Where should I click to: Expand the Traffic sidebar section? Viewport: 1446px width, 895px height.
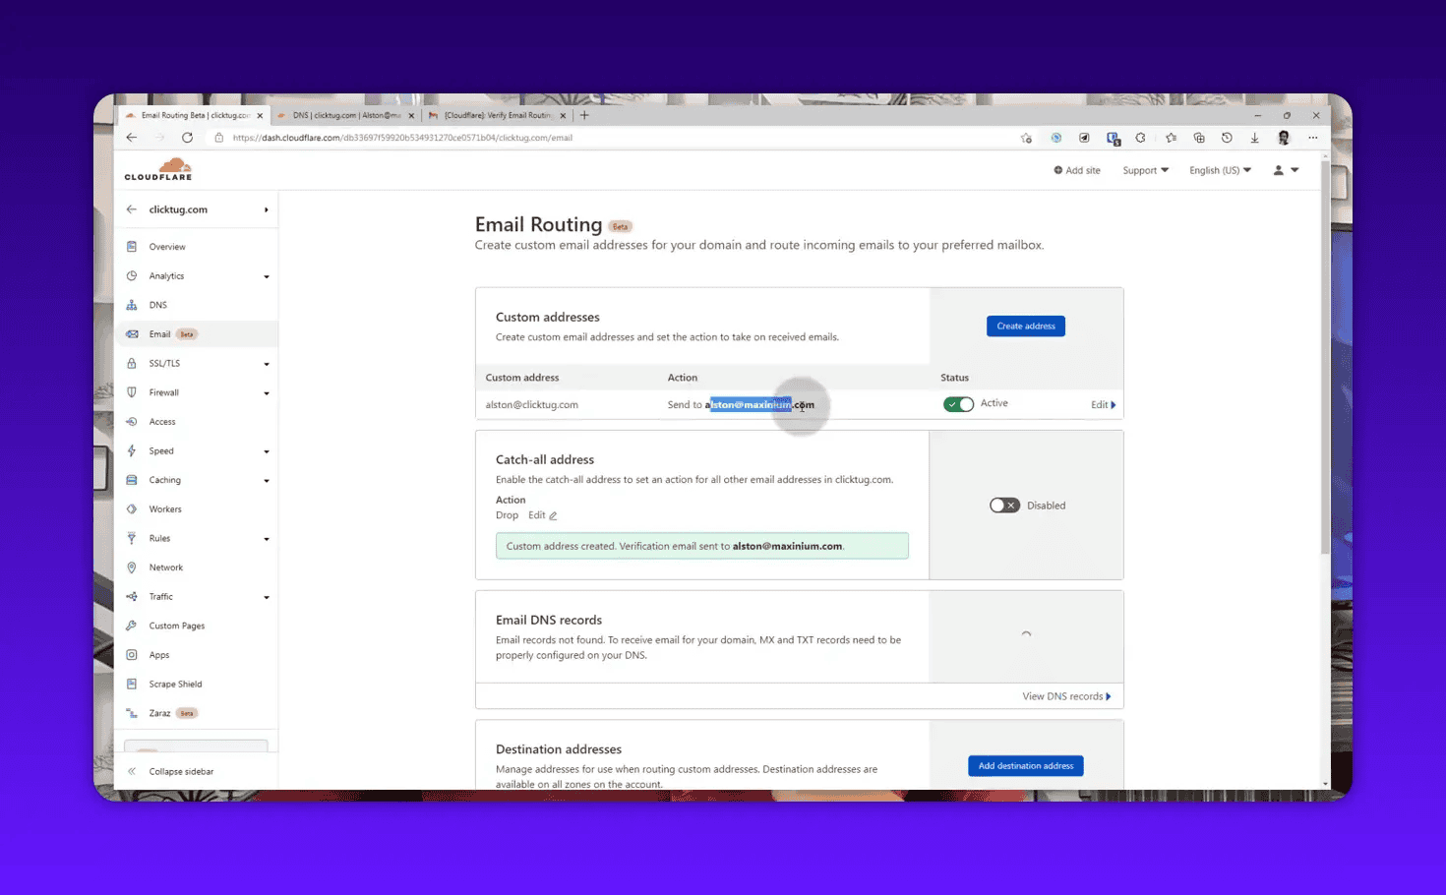[265, 596]
